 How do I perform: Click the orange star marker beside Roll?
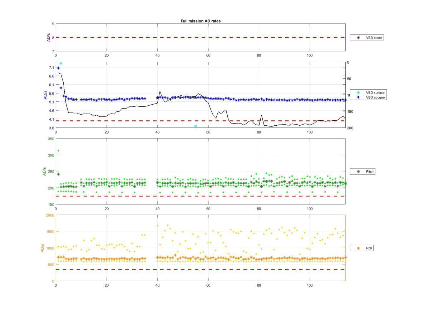[x=358, y=248]
